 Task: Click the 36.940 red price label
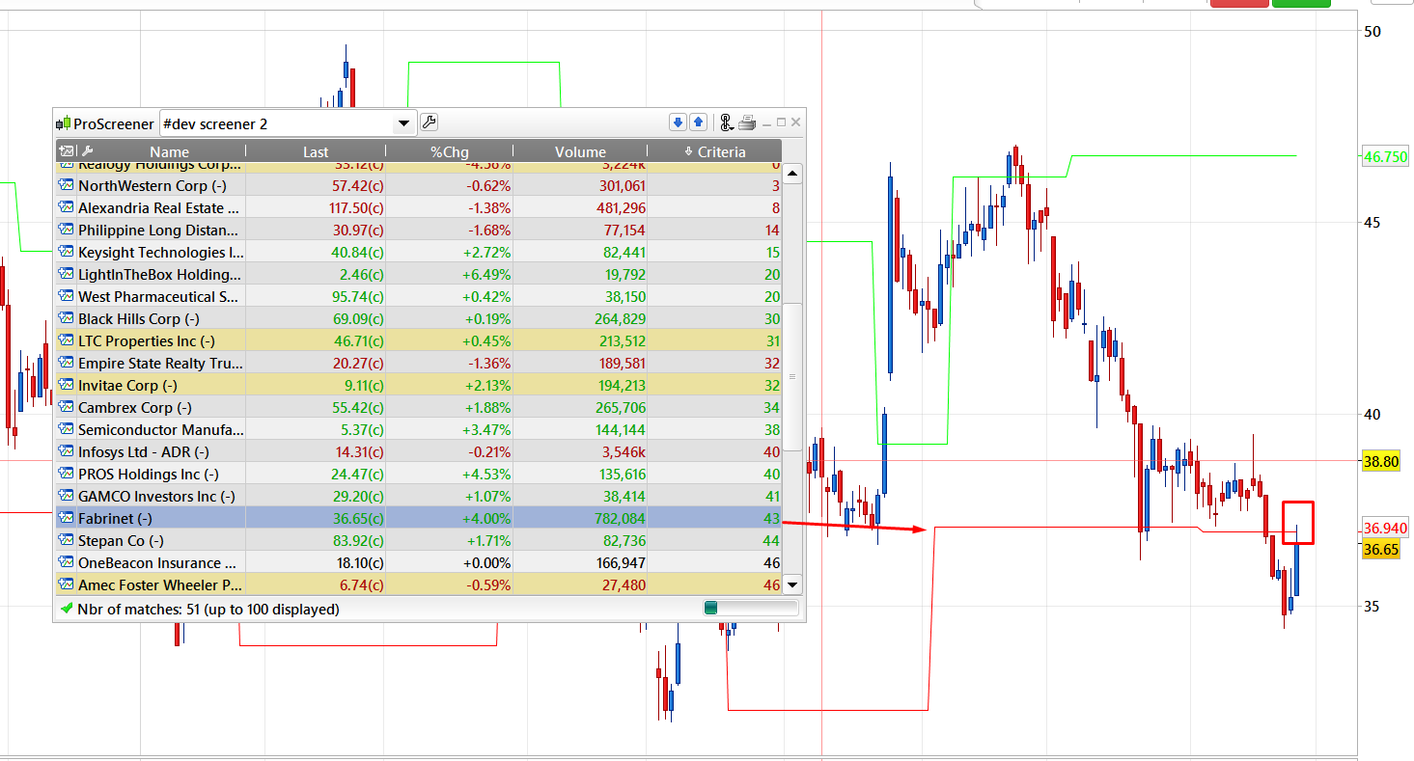tap(1385, 528)
